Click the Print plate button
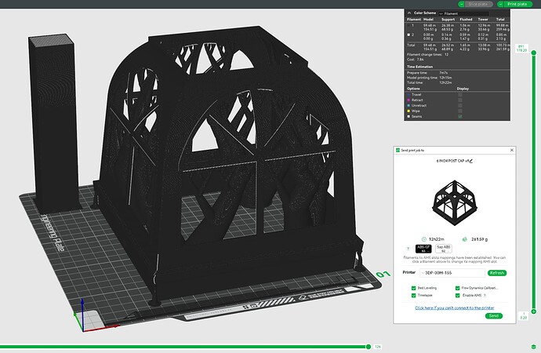541x353 pixels. click(x=517, y=4)
